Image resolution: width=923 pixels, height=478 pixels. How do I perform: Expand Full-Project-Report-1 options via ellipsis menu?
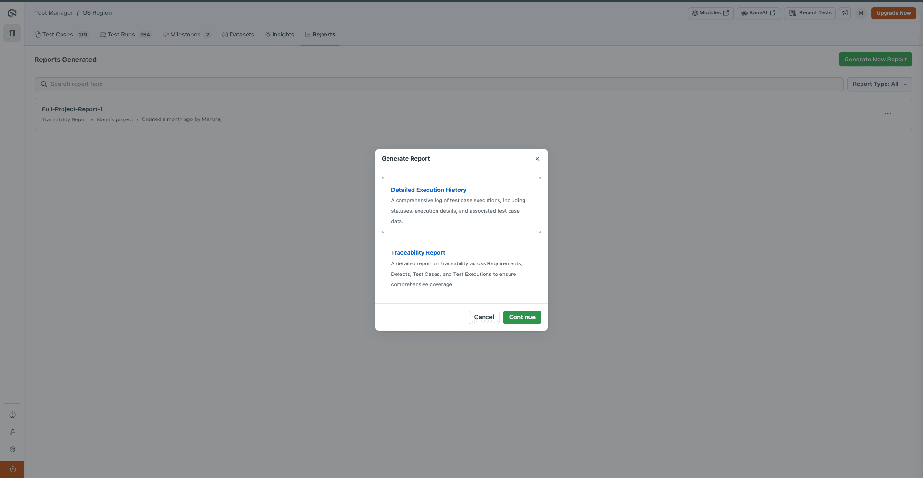[x=888, y=114]
